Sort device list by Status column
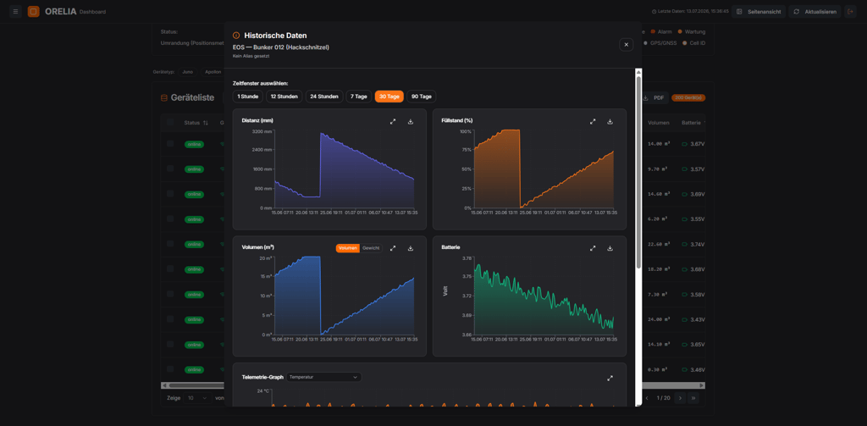 click(x=196, y=123)
